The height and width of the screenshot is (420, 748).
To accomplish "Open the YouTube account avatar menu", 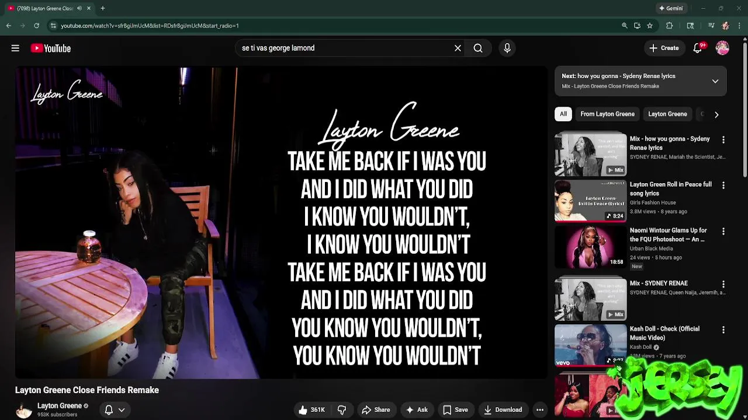I will [722, 48].
